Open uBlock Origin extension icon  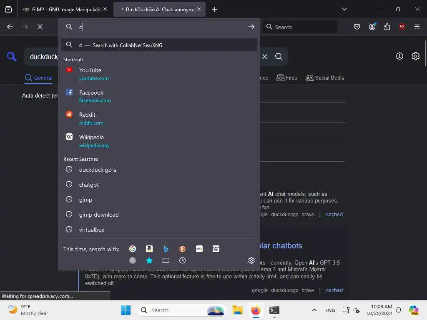point(402,27)
